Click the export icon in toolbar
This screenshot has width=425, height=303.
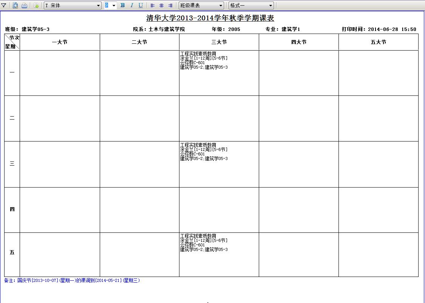36,5
